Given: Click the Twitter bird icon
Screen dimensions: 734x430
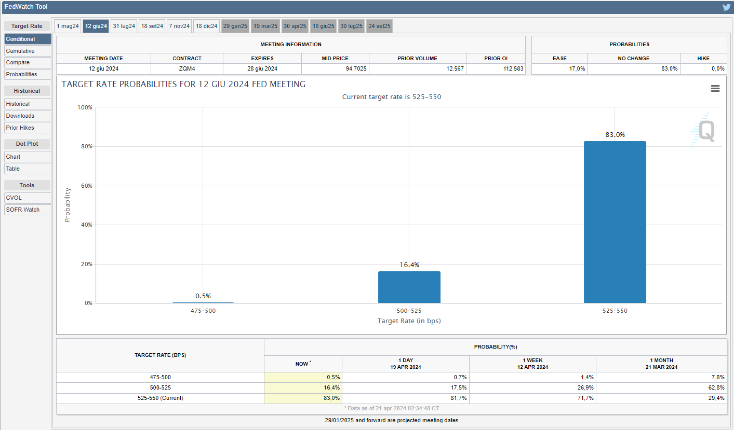Looking at the screenshot, I should click(726, 7).
